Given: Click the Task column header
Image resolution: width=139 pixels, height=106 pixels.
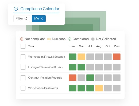Looking at the screenshot, I should [x=31, y=46].
